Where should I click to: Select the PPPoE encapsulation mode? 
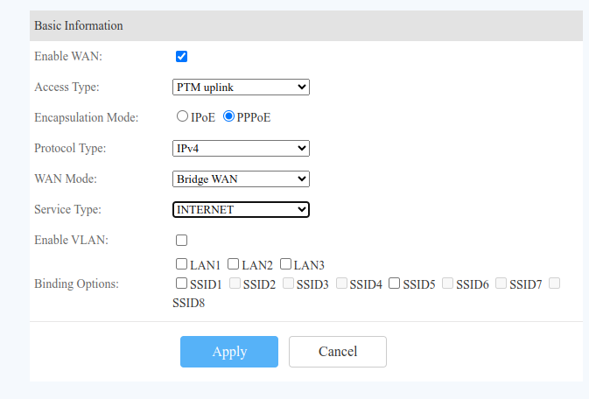pyautogui.click(x=229, y=116)
